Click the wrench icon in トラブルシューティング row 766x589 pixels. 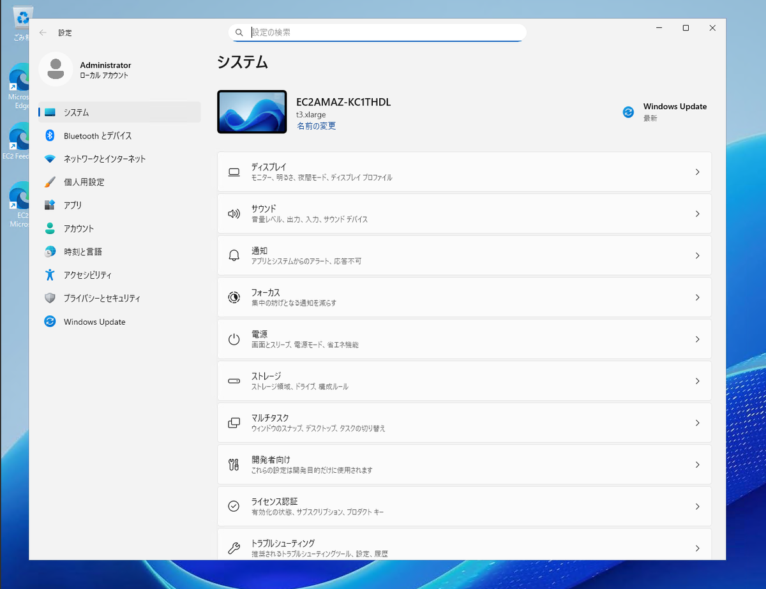pos(234,548)
